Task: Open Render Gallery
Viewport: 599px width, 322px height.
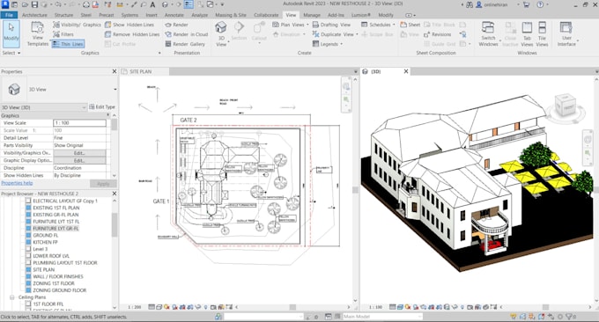Action: pos(185,44)
